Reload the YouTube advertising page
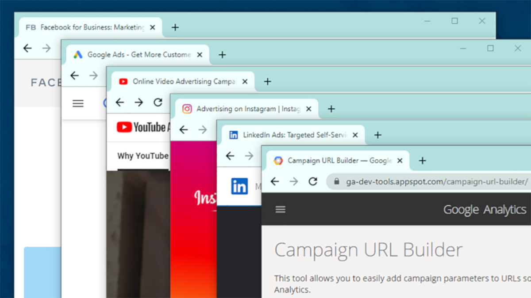This screenshot has height=298, width=531. (x=158, y=102)
